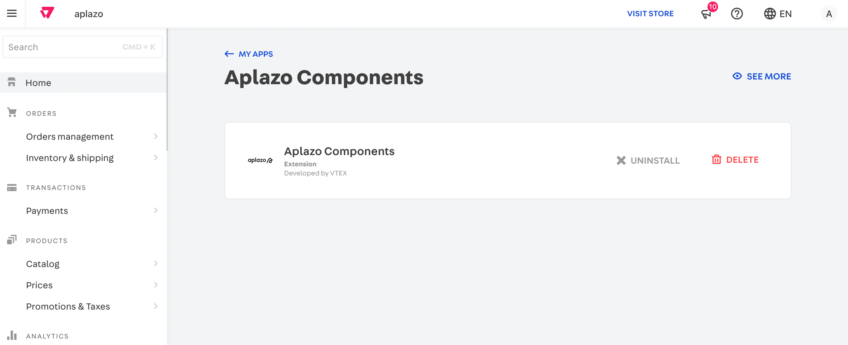Screen dimensions: 848x345
Task: Click the back arrow beside My Apps
Action: pos(229,54)
